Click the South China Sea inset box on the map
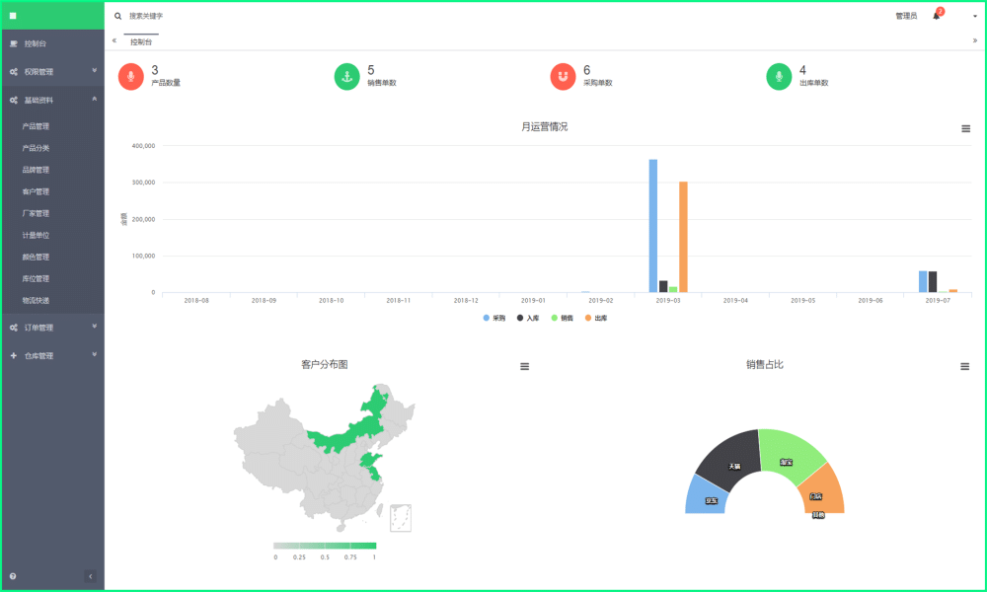Image resolution: width=987 pixels, height=592 pixels. point(401,518)
